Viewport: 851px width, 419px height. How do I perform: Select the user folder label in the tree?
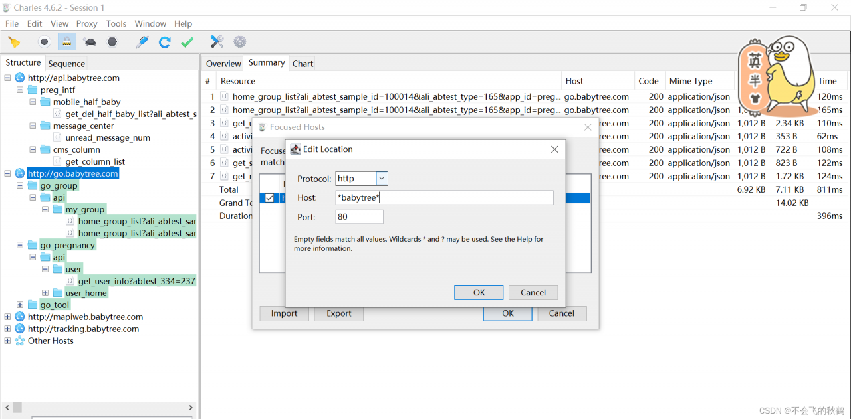(74, 269)
